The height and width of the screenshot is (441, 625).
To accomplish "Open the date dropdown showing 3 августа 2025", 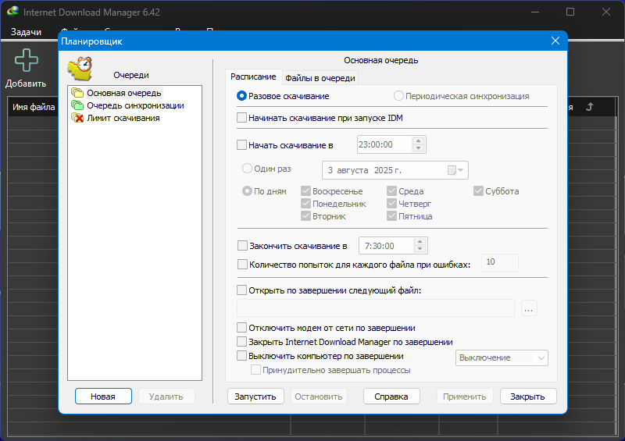I will click(x=395, y=170).
